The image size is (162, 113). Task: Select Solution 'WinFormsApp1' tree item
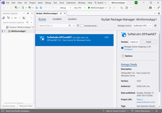20,27
